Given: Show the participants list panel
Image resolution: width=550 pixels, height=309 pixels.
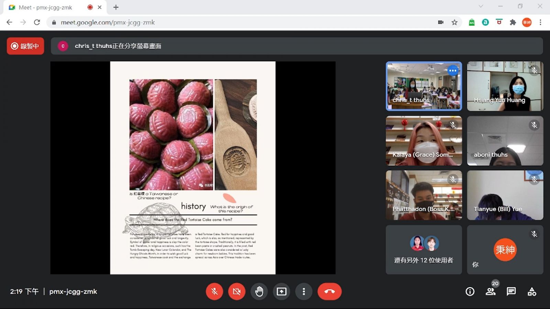Looking at the screenshot, I should tap(491, 292).
